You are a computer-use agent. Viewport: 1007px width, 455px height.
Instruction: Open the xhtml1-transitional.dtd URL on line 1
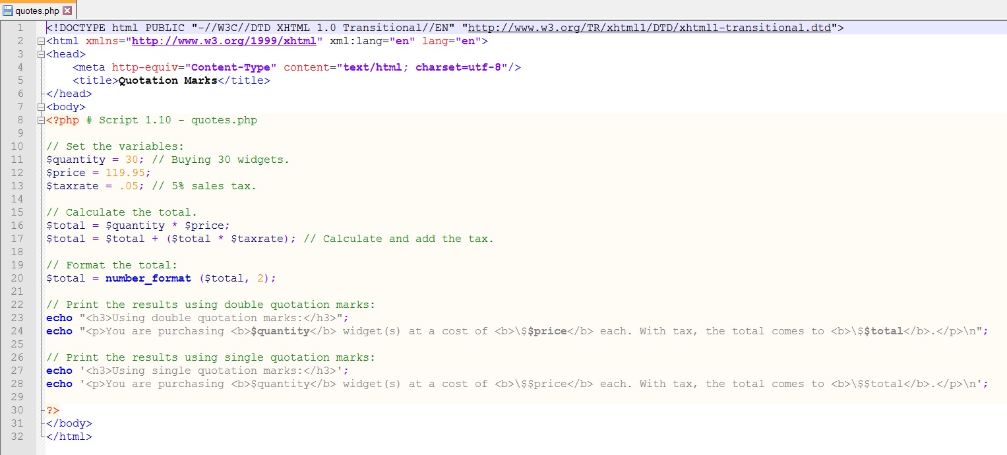pyautogui.click(x=649, y=28)
